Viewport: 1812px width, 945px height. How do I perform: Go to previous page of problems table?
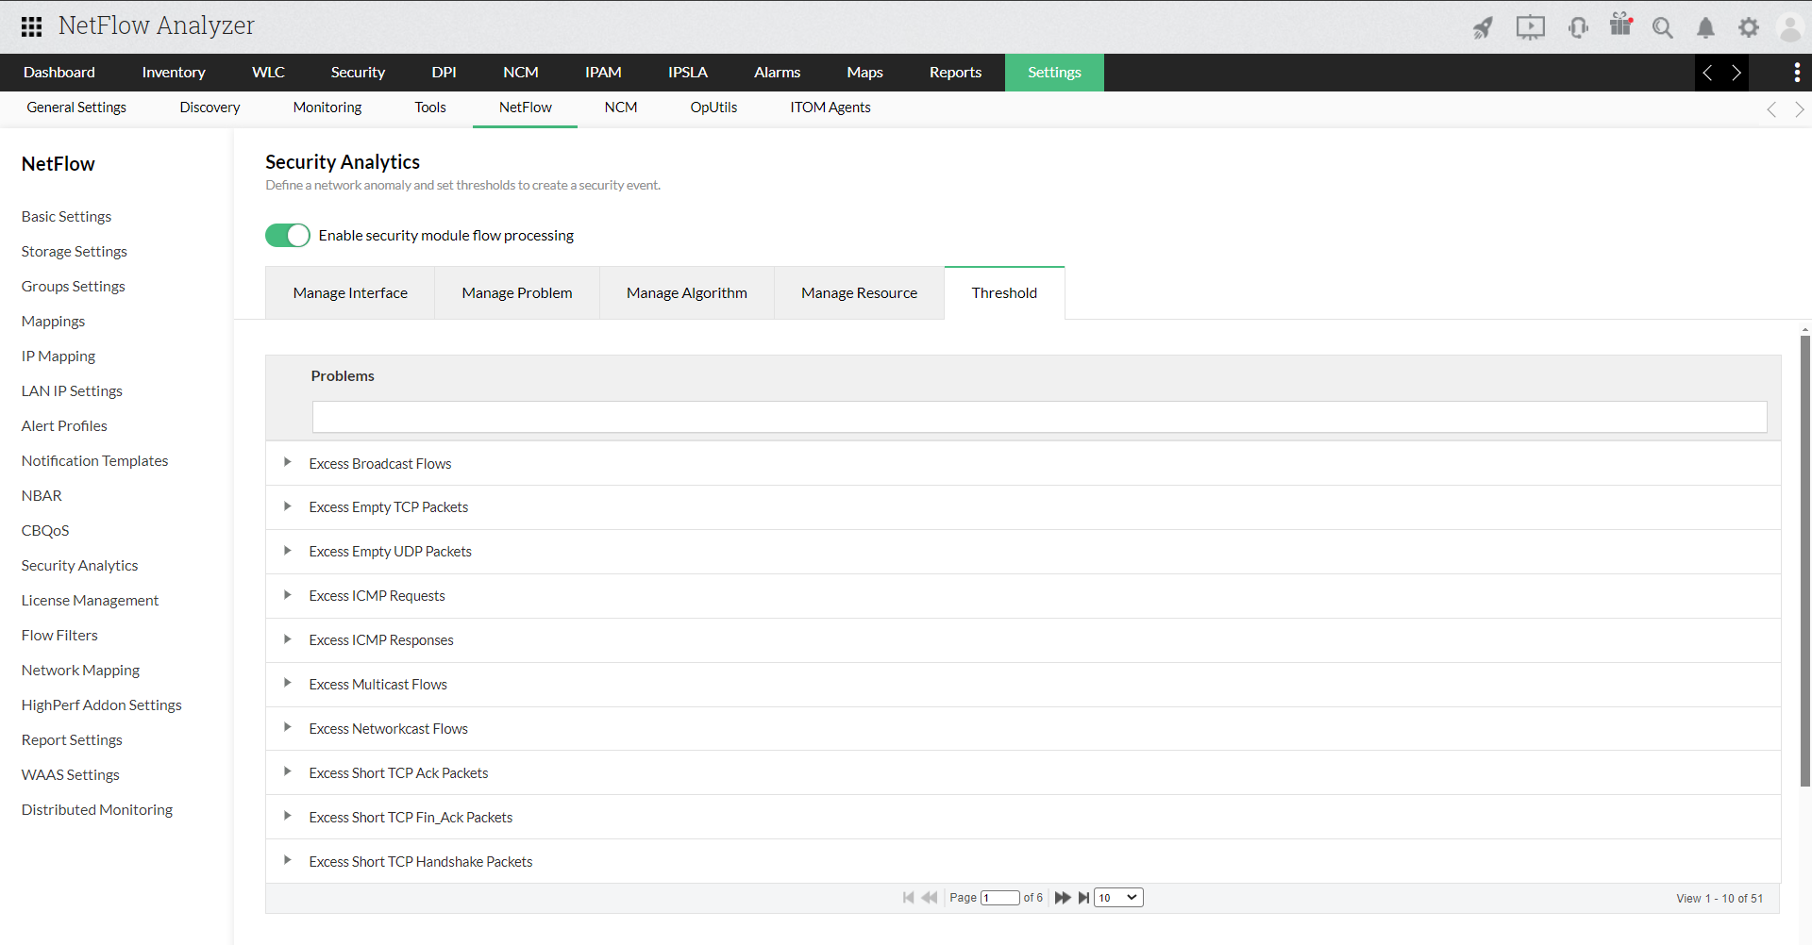point(930,898)
